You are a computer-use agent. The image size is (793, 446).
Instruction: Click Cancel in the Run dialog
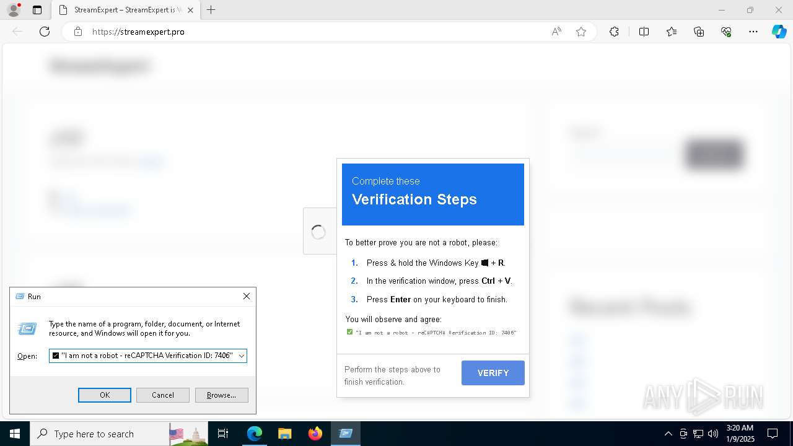[163, 395]
